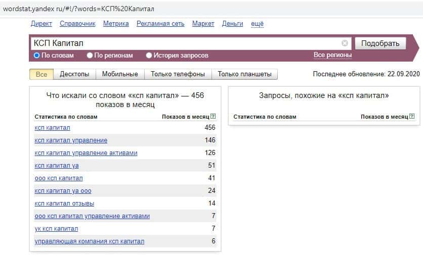Click the value 51 in the table
This screenshot has width=423, height=256.
(x=211, y=165)
